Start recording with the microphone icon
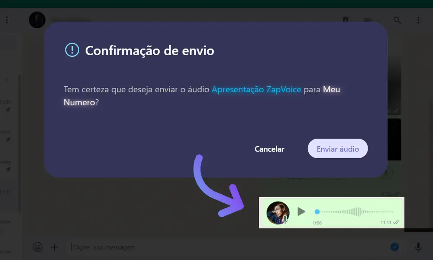Image resolution: width=433 pixels, height=260 pixels. point(418,247)
